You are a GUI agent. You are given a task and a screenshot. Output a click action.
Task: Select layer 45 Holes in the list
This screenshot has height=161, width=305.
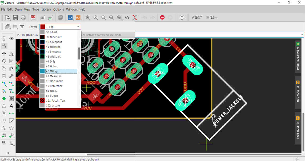[x=59, y=66]
